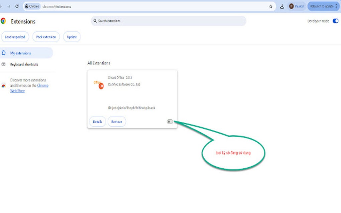Image resolution: width=341 pixels, height=213 pixels.
Task: Toggle Developer mode off
Action: point(335,21)
